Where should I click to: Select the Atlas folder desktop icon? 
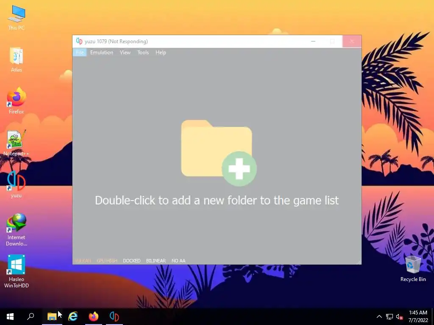[17, 60]
